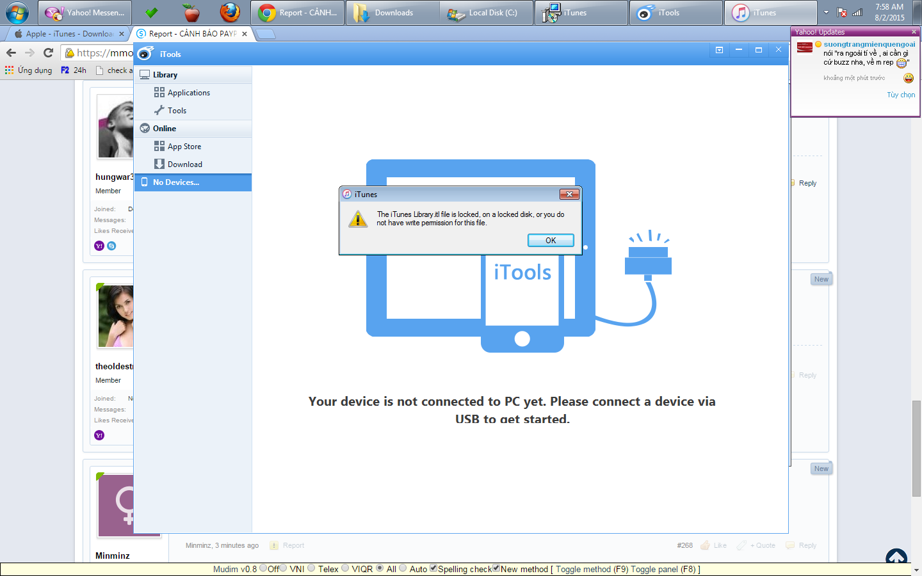Open hungwar's avatar in the forum page

(x=115, y=127)
